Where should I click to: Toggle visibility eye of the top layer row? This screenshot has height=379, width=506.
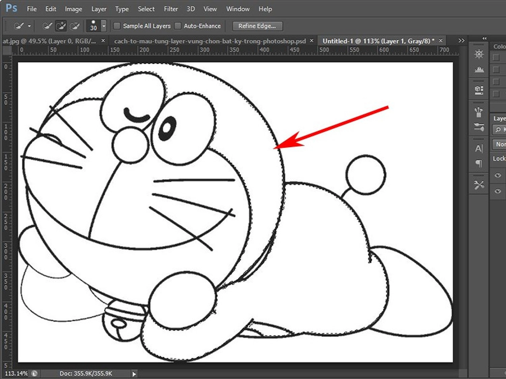[498, 175]
